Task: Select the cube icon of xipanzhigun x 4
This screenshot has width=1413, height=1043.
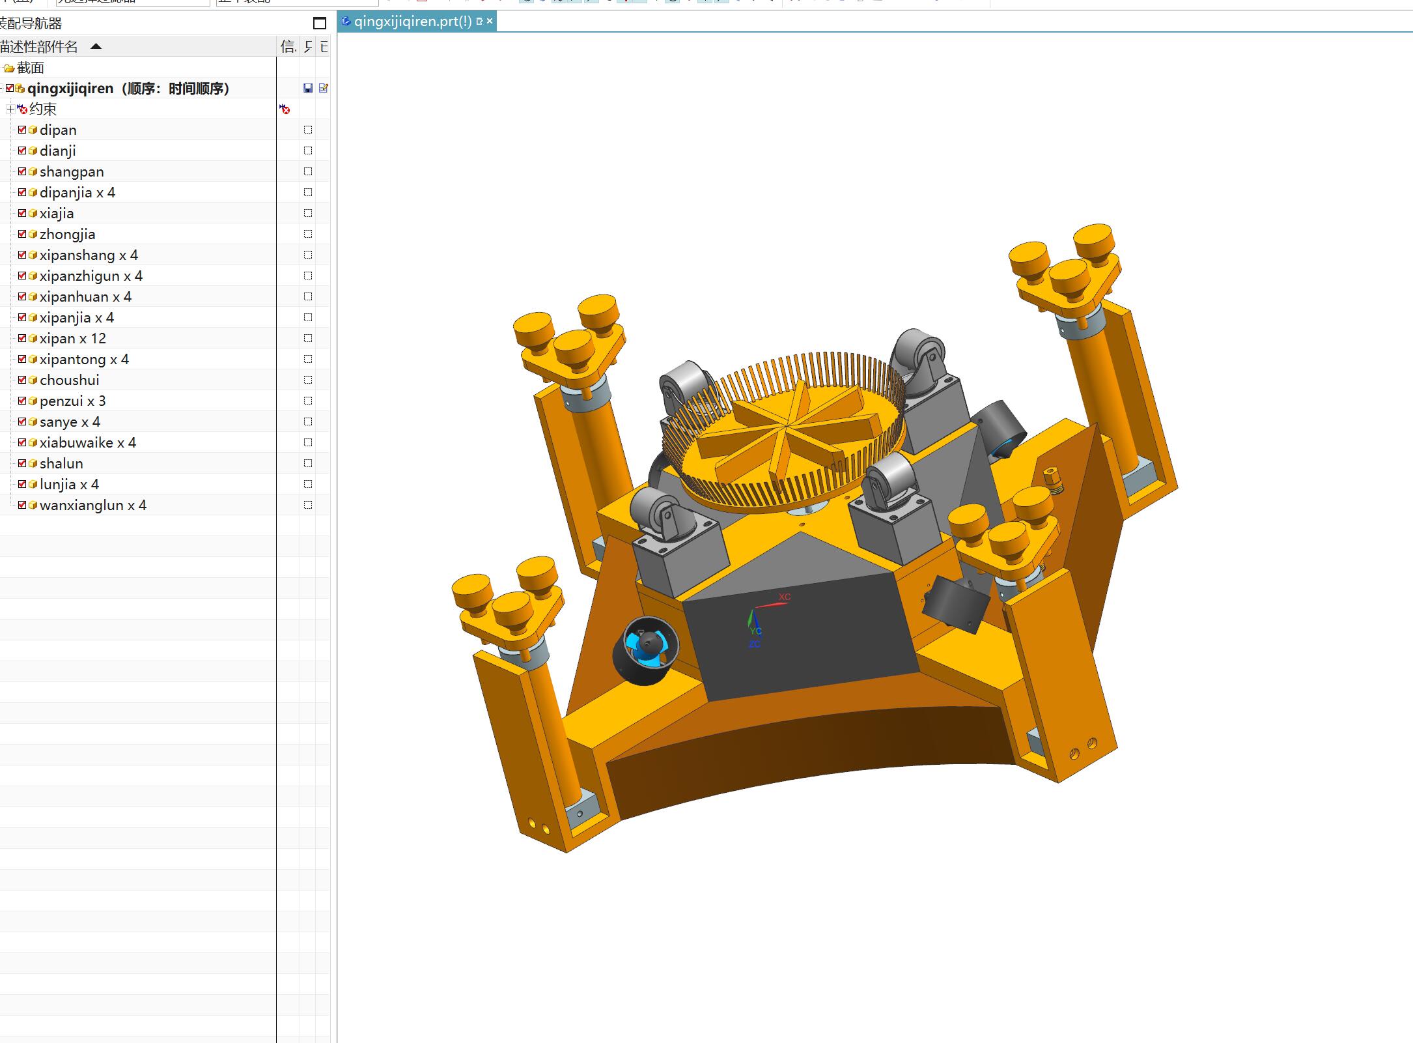Action: coord(33,276)
